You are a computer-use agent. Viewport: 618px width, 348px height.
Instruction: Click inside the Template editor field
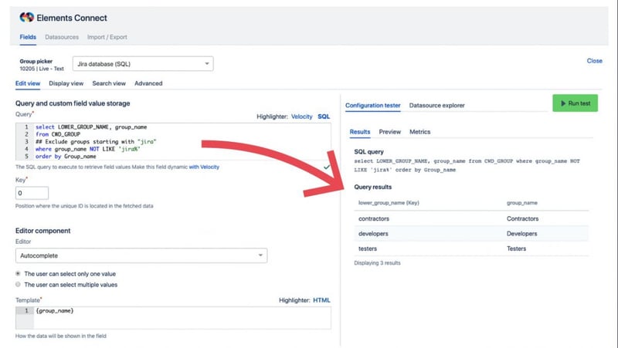[173, 318]
